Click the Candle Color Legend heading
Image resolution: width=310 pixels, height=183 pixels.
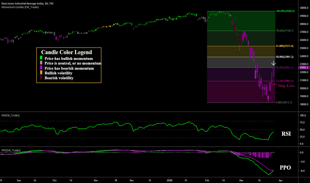point(67,52)
